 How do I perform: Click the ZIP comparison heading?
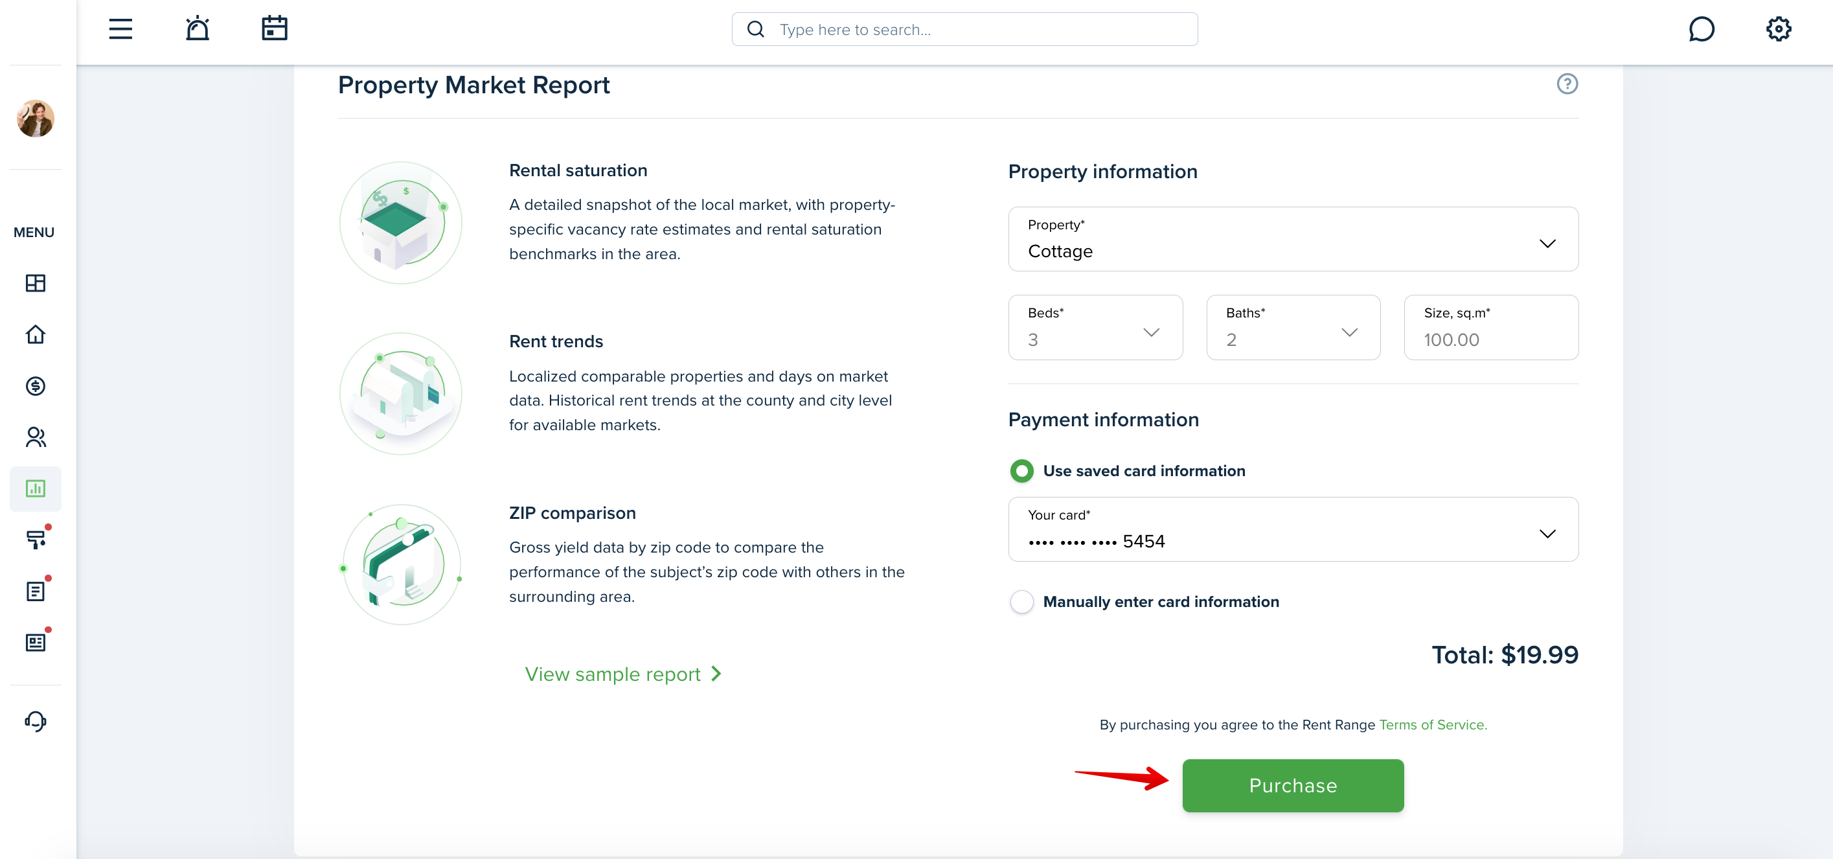pos(572,513)
